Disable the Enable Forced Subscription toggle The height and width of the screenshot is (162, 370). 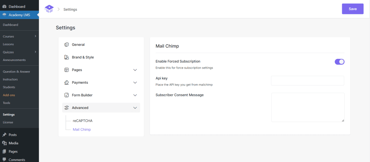click(340, 62)
